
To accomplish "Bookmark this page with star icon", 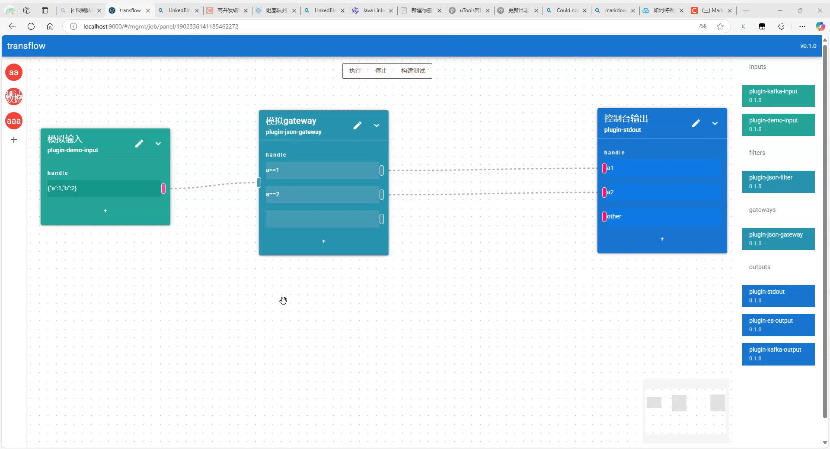I will (x=720, y=26).
